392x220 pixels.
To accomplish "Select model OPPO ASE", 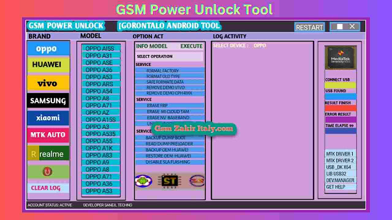I will pyautogui.click(x=101, y=62).
